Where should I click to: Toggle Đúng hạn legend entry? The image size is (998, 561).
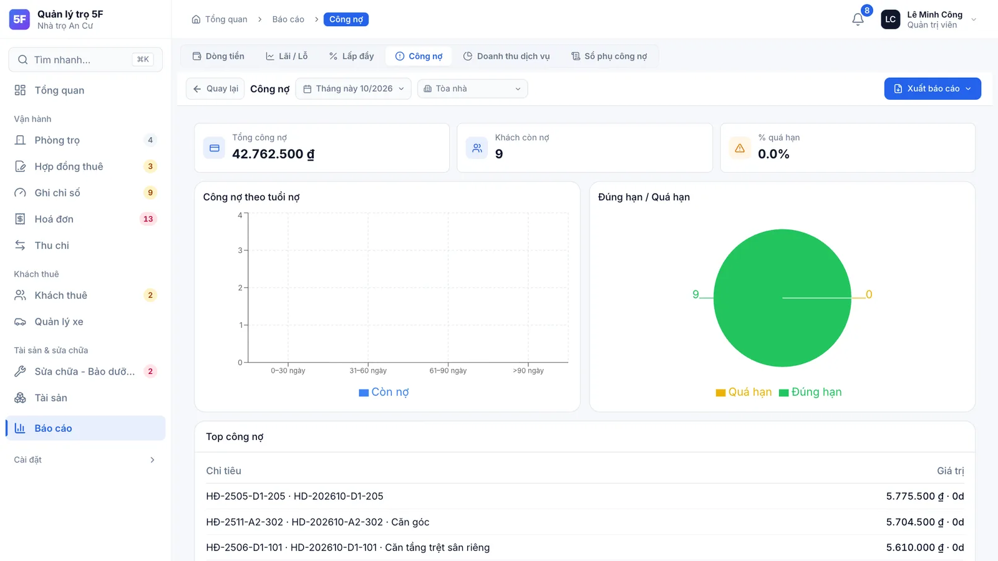pos(810,392)
